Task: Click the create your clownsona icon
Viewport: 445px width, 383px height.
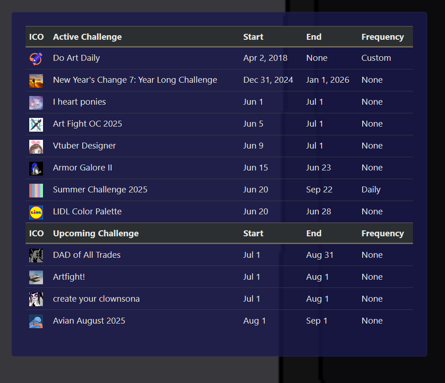Action: (x=36, y=299)
